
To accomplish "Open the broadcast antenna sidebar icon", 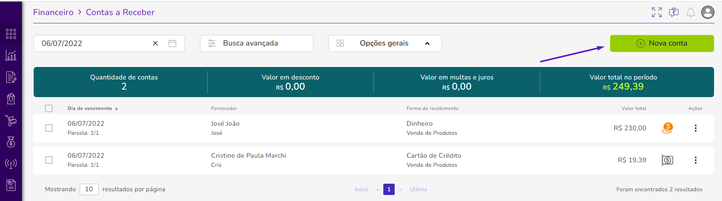I will tap(11, 163).
